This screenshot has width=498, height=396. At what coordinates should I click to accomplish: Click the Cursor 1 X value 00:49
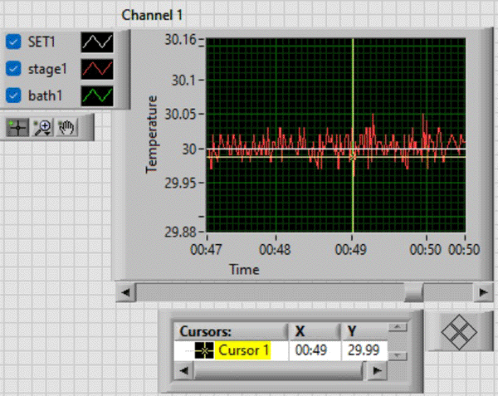click(x=311, y=350)
